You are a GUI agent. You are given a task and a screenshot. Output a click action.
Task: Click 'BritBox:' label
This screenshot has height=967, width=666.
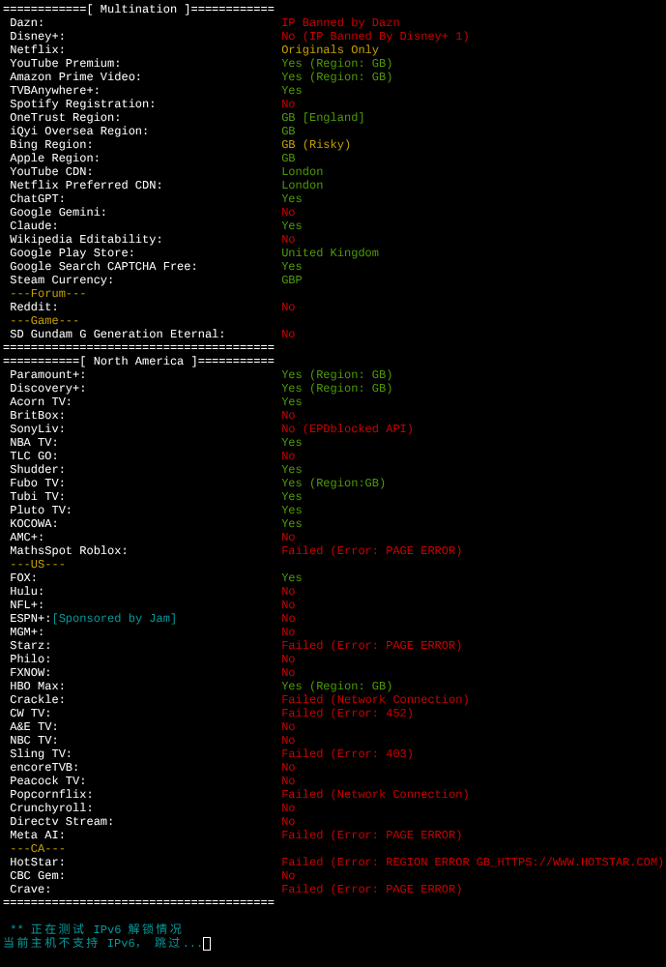click(x=37, y=416)
